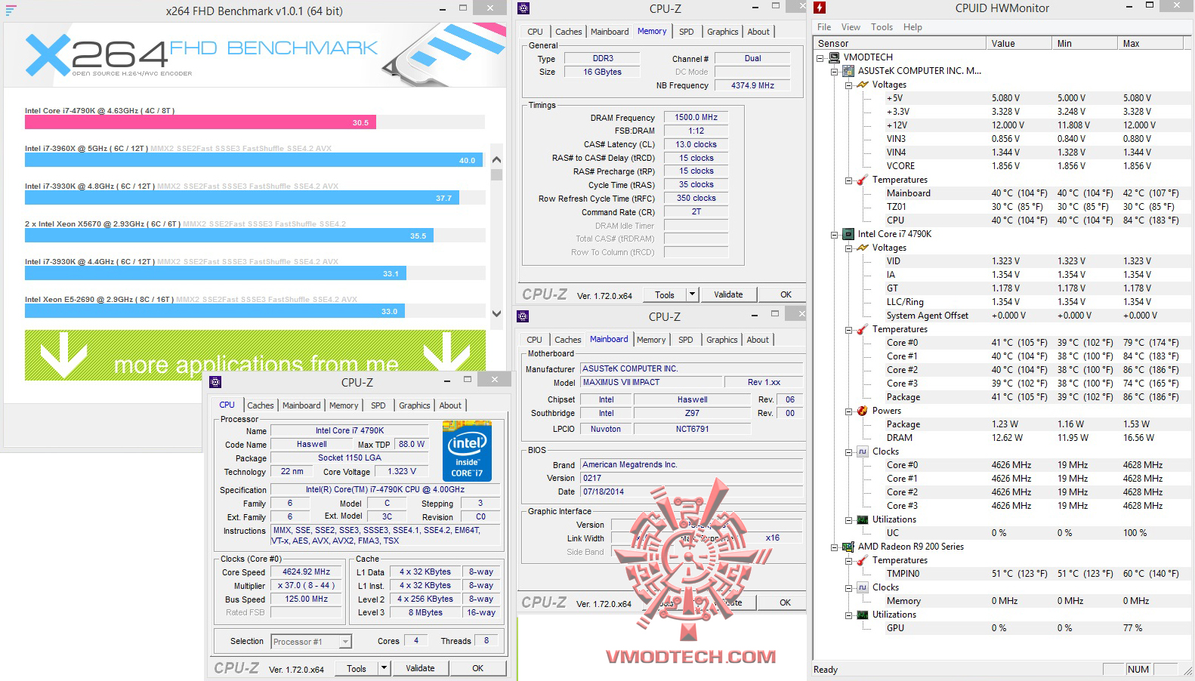Click the i7-3960X 40.0 result bar
The image size is (1195, 681).
(x=254, y=160)
